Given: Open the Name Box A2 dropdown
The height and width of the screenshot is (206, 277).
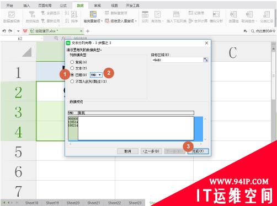Looking at the screenshot, I should point(42,39).
